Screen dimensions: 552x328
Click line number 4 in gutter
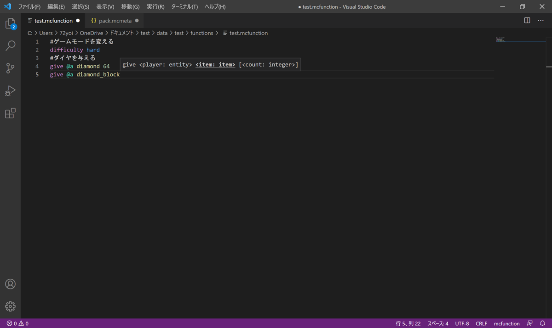pos(37,66)
